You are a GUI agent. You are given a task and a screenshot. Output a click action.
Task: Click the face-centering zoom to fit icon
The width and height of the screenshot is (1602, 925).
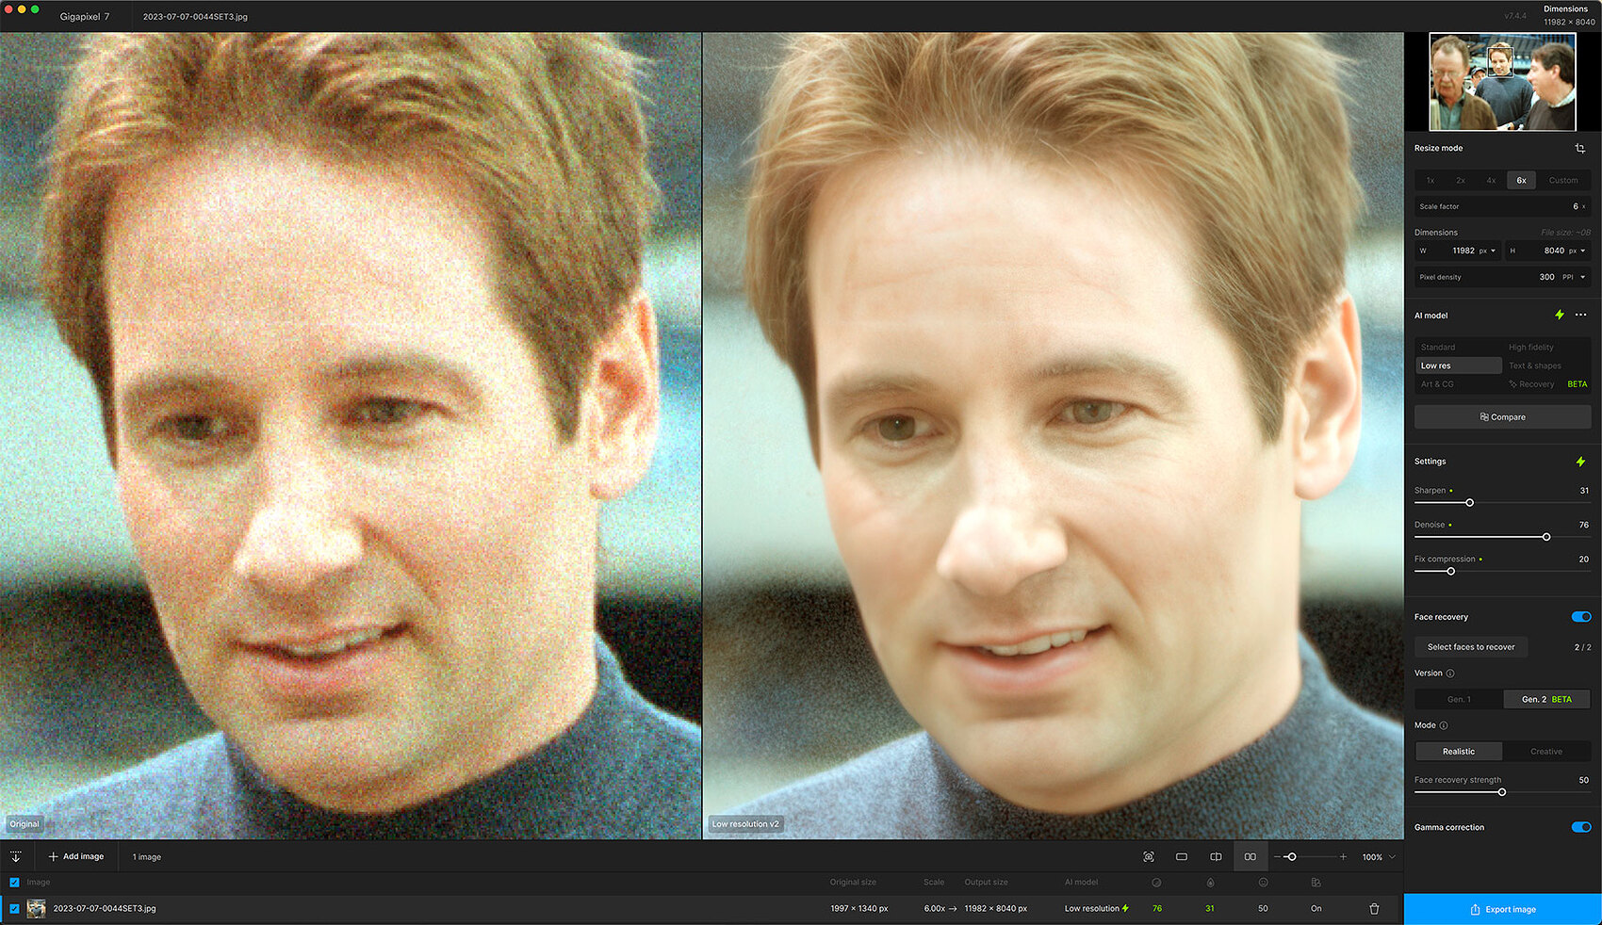[1148, 857]
